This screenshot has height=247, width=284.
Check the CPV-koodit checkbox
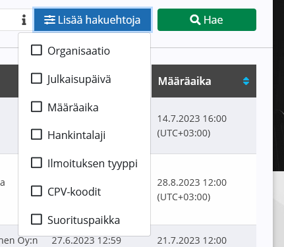[36, 191]
